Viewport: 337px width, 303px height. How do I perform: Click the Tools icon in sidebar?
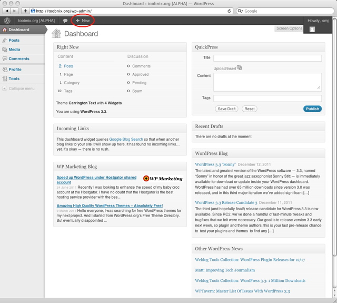pos(5,79)
